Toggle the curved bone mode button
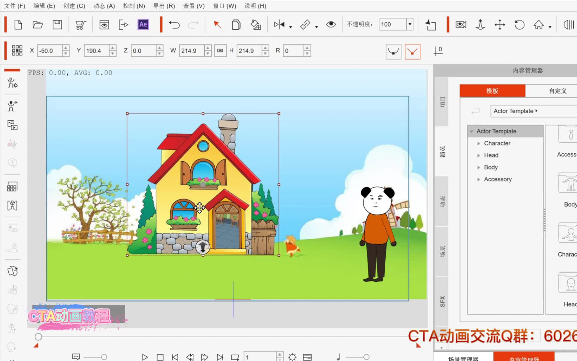 click(x=393, y=51)
